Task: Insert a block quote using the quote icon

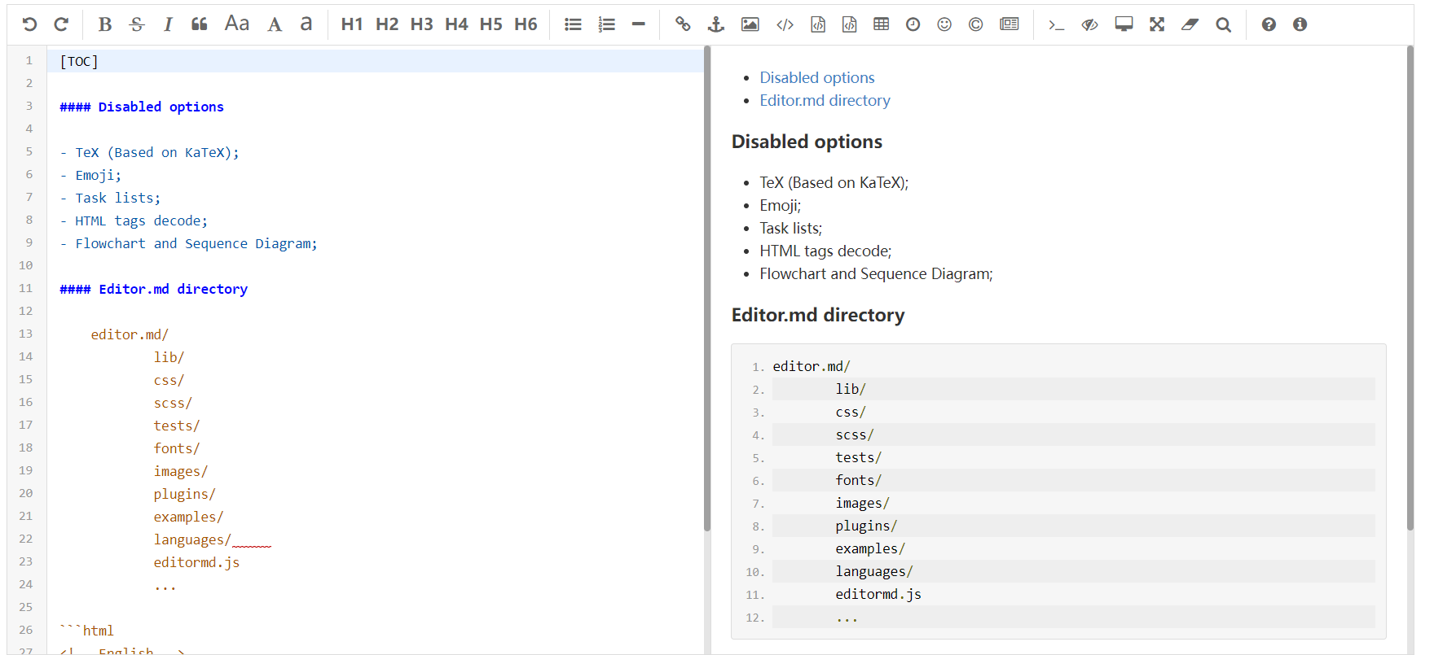Action: (199, 24)
